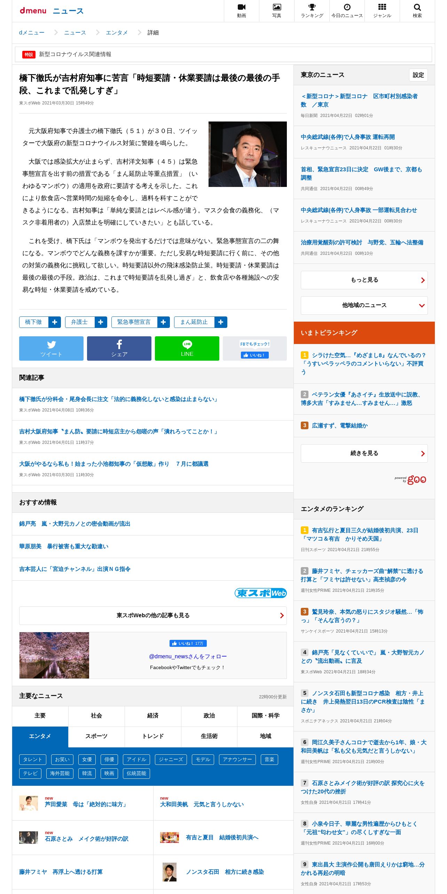Select the 生活術 news tab
Screen dimensions: 447x894
(x=209, y=736)
